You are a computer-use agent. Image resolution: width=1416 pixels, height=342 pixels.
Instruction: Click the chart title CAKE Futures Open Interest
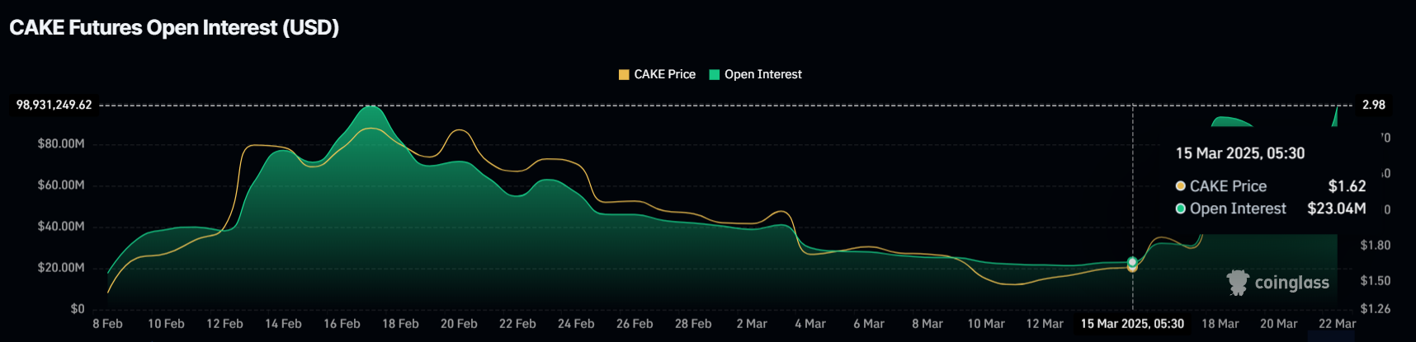point(174,27)
